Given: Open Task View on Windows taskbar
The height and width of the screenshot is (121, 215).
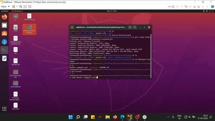Looking at the screenshot, I should (x=85, y=117).
